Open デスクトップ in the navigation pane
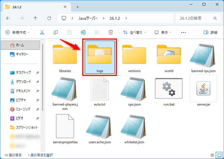This screenshot has height=159, width=224. tap(21, 73)
